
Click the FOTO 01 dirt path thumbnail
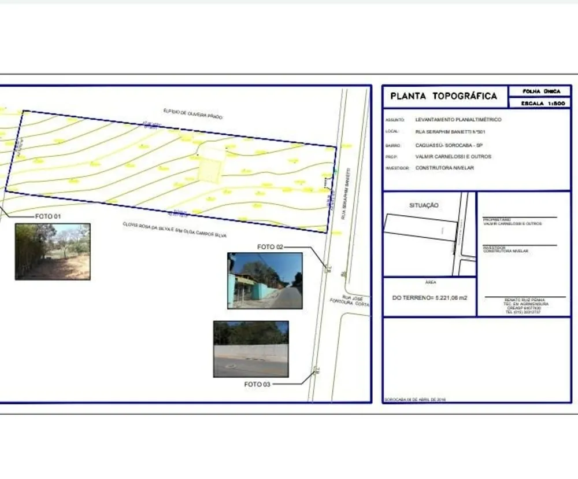pyautogui.click(x=53, y=252)
